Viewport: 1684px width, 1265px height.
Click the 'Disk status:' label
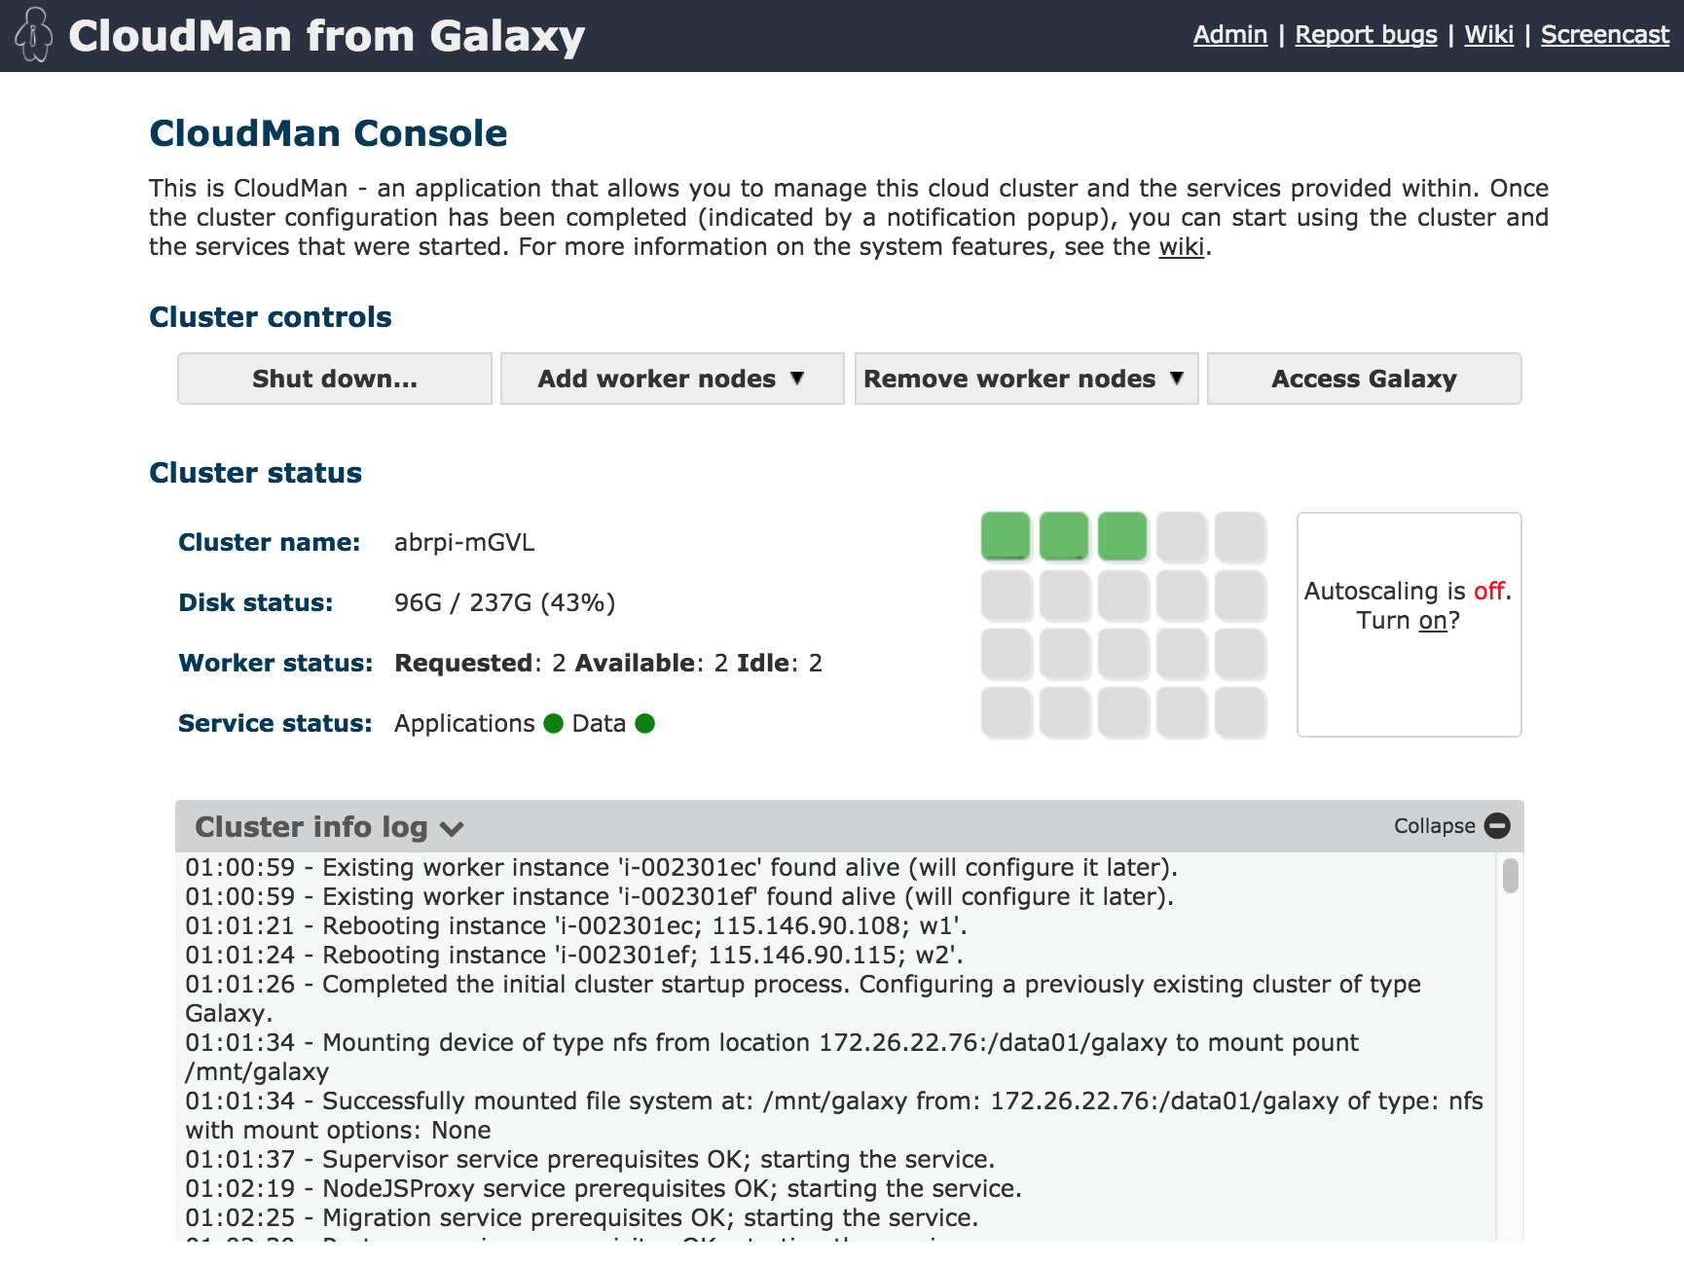pyautogui.click(x=255, y=602)
